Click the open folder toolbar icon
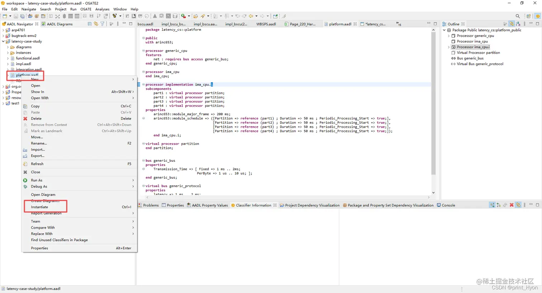 pos(196,16)
